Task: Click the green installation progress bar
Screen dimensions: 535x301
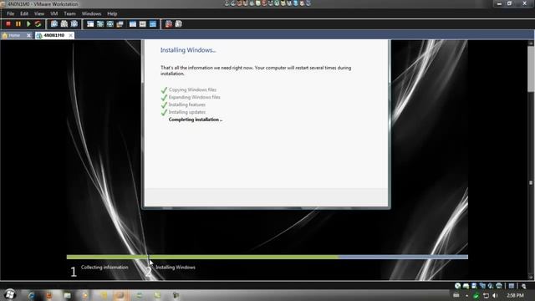Action: click(202, 257)
